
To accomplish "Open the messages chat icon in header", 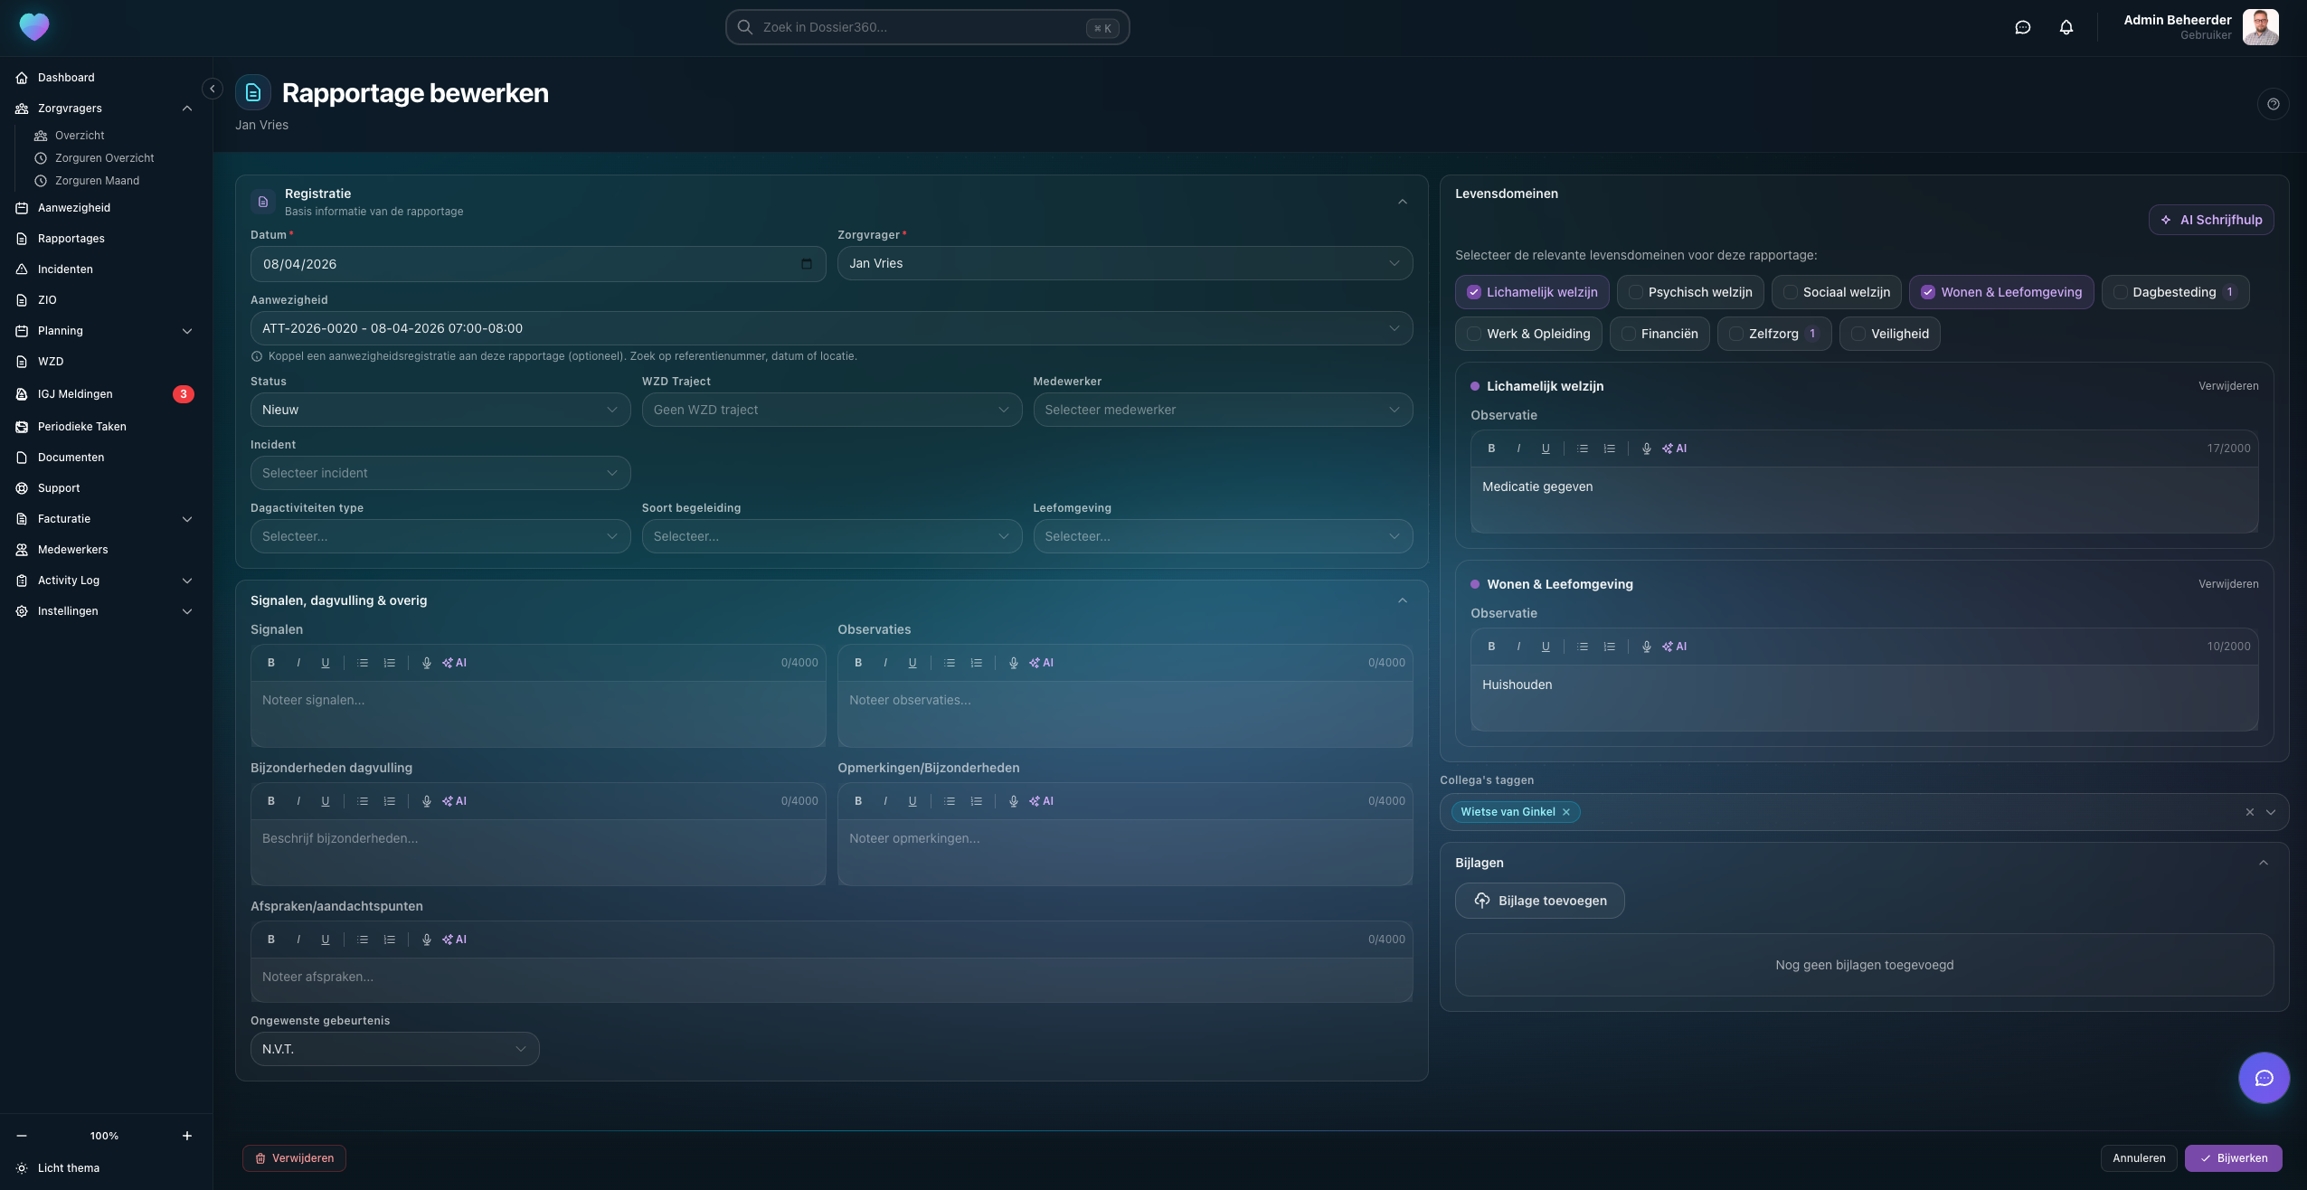I will point(2022,27).
